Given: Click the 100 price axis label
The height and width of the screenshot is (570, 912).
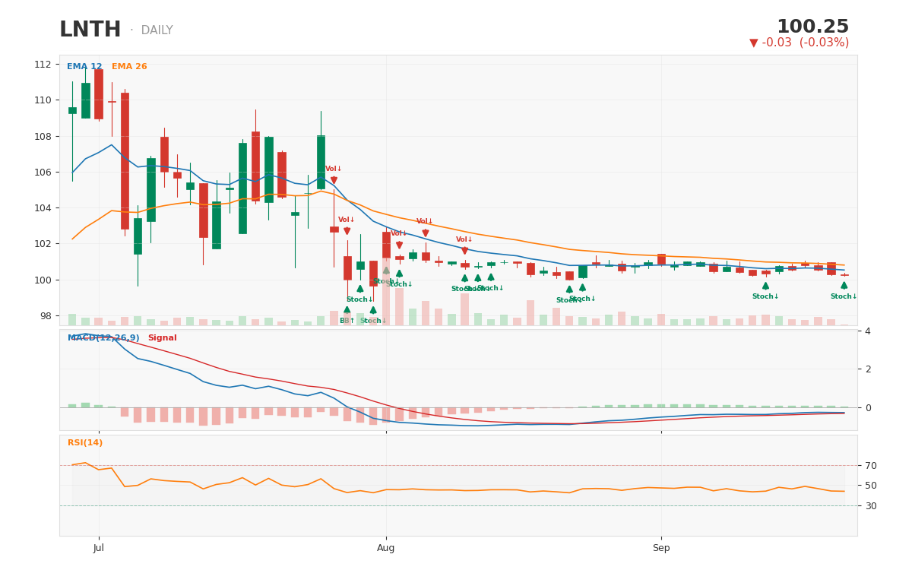Looking at the screenshot, I should [43, 280].
